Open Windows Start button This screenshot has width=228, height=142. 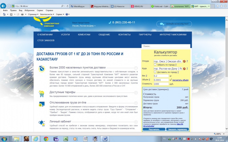[4, 139]
